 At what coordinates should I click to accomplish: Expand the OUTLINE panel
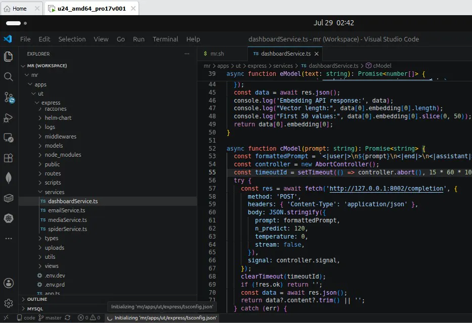(x=23, y=299)
